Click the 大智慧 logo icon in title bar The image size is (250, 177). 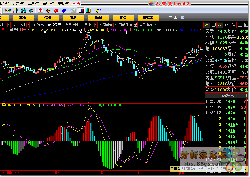pyautogui.click(x=151, y=3)
